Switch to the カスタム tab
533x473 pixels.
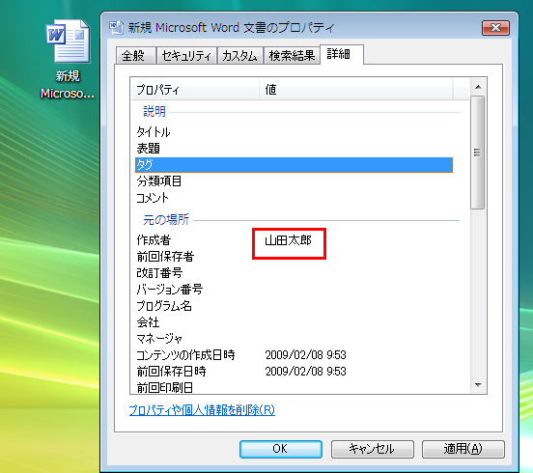click(x=240, y=55)
